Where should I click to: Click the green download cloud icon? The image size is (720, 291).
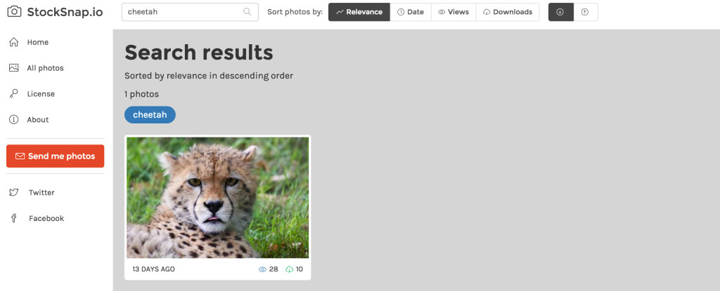click(x=289, y=269)
